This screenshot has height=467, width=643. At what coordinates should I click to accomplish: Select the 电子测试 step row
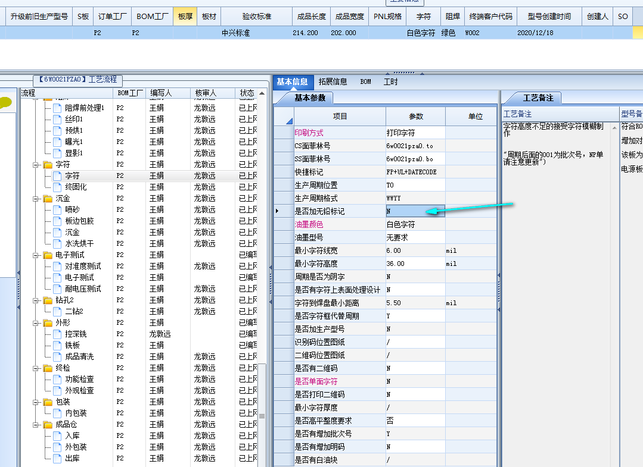pos(79,277)
